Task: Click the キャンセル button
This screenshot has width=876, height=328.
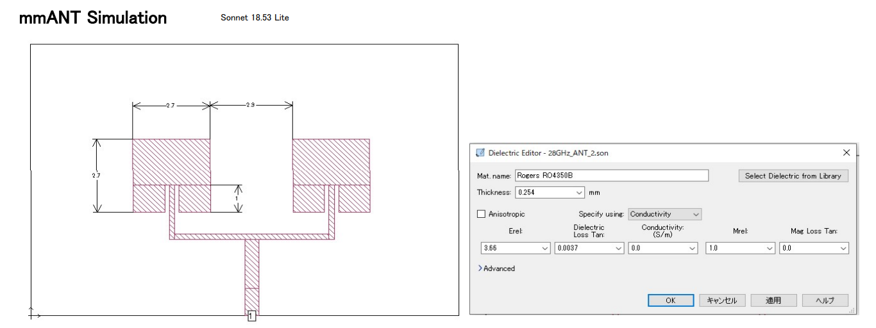Action: [722, 300]
